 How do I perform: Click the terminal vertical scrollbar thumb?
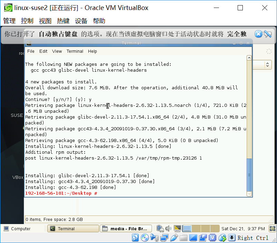(x=249, y=175)
